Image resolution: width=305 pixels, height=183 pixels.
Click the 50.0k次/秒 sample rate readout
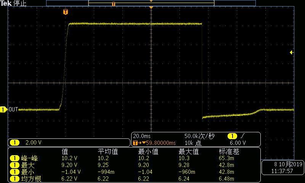pyautogui.click(x=199, y=136)
